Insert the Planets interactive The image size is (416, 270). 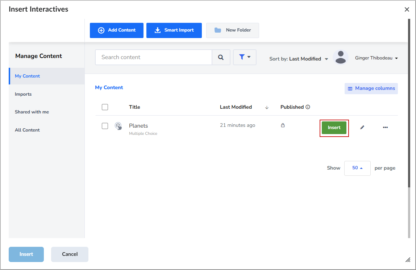[334, 128]
